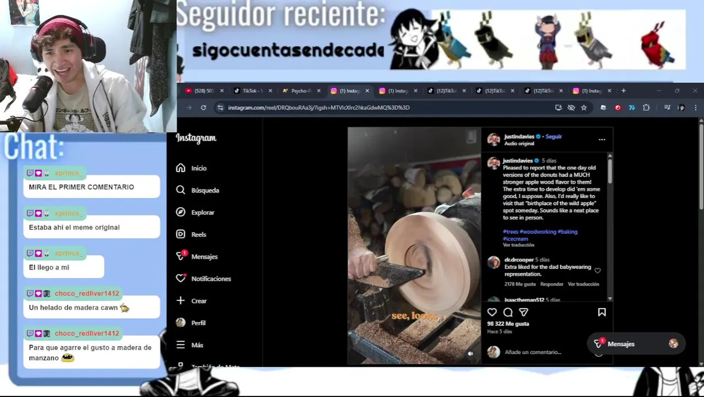Open comment bubble icon under post
The image size is (704, 397).
pyautogui.click(x=508, y=312)
